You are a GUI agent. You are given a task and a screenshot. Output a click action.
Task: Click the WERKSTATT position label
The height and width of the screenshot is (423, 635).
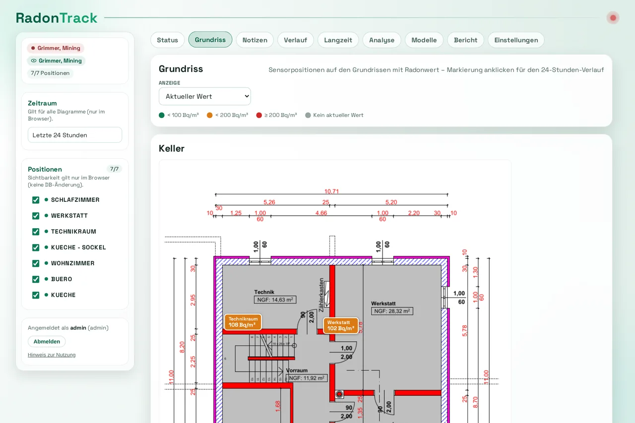pos(69,216)
